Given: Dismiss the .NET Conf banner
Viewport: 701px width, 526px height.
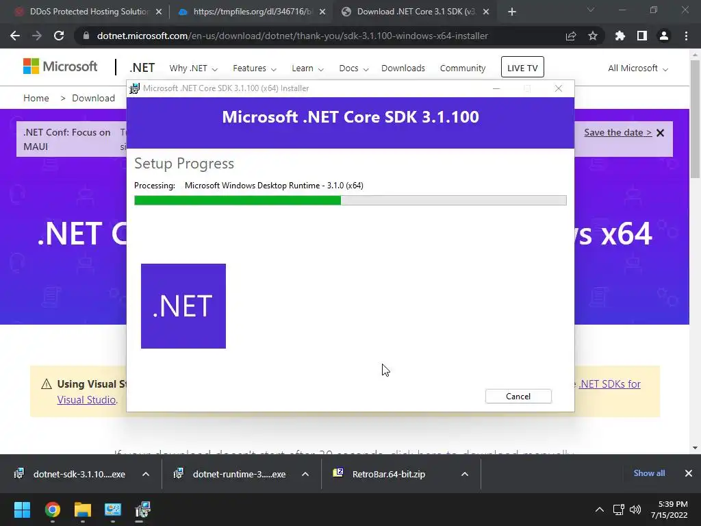Looking at the screenshot, I should (661, 133).
